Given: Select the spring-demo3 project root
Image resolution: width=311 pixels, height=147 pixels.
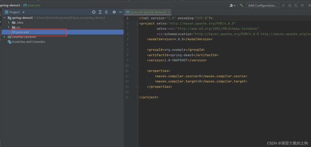Looking at the screenshot, I should tap(22, 18).
